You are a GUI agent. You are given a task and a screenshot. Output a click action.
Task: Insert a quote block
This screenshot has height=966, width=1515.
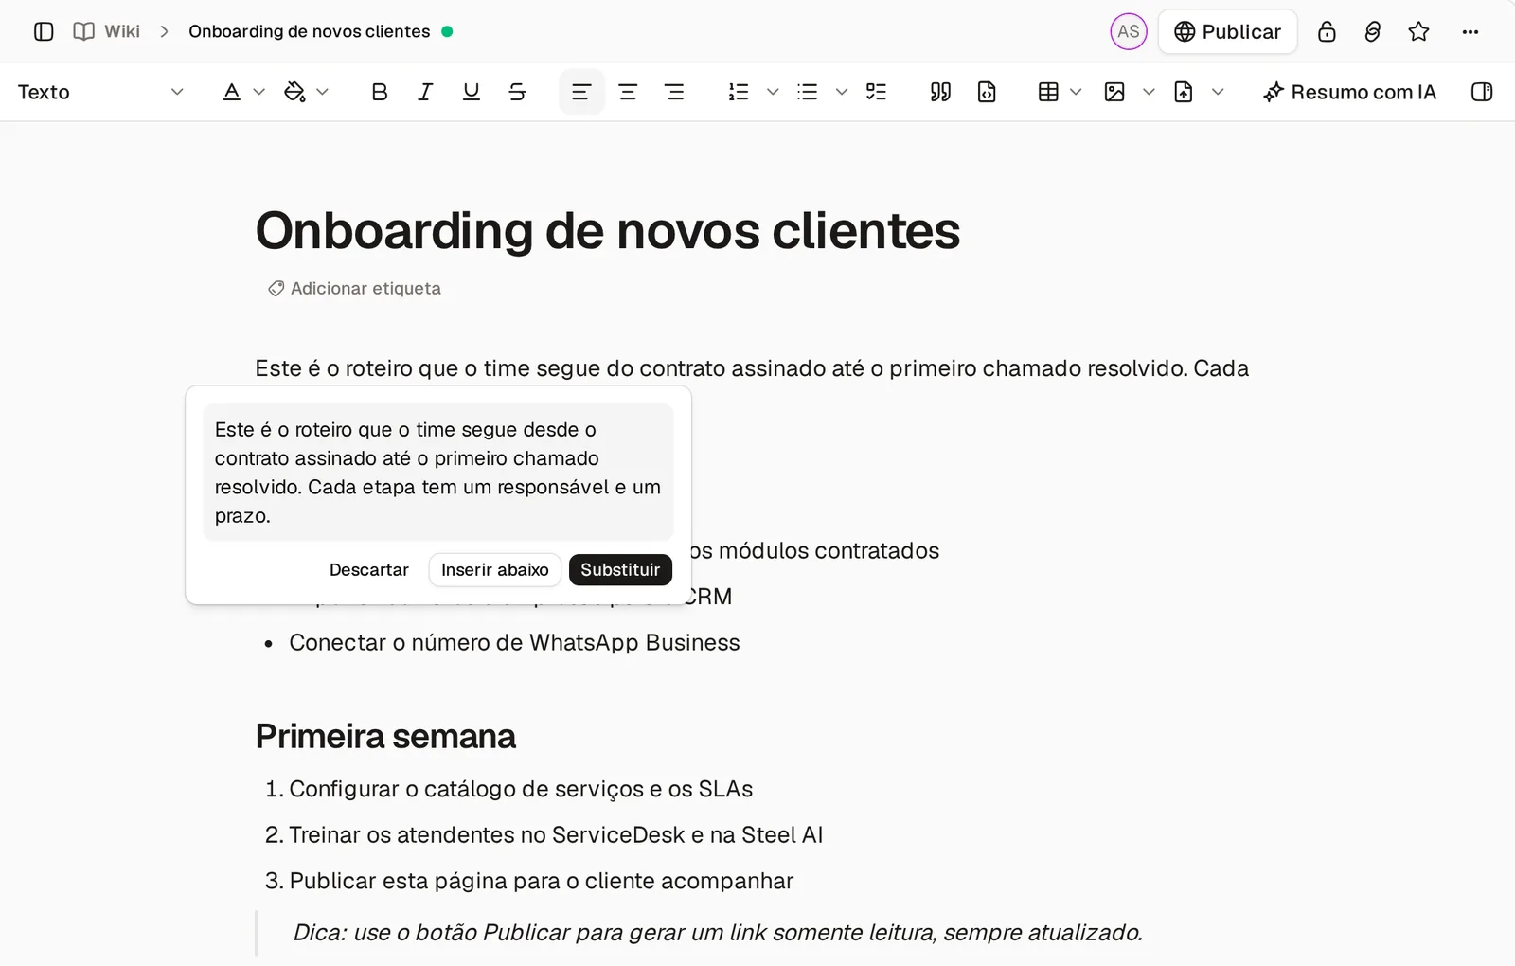(x=940, y=92)
